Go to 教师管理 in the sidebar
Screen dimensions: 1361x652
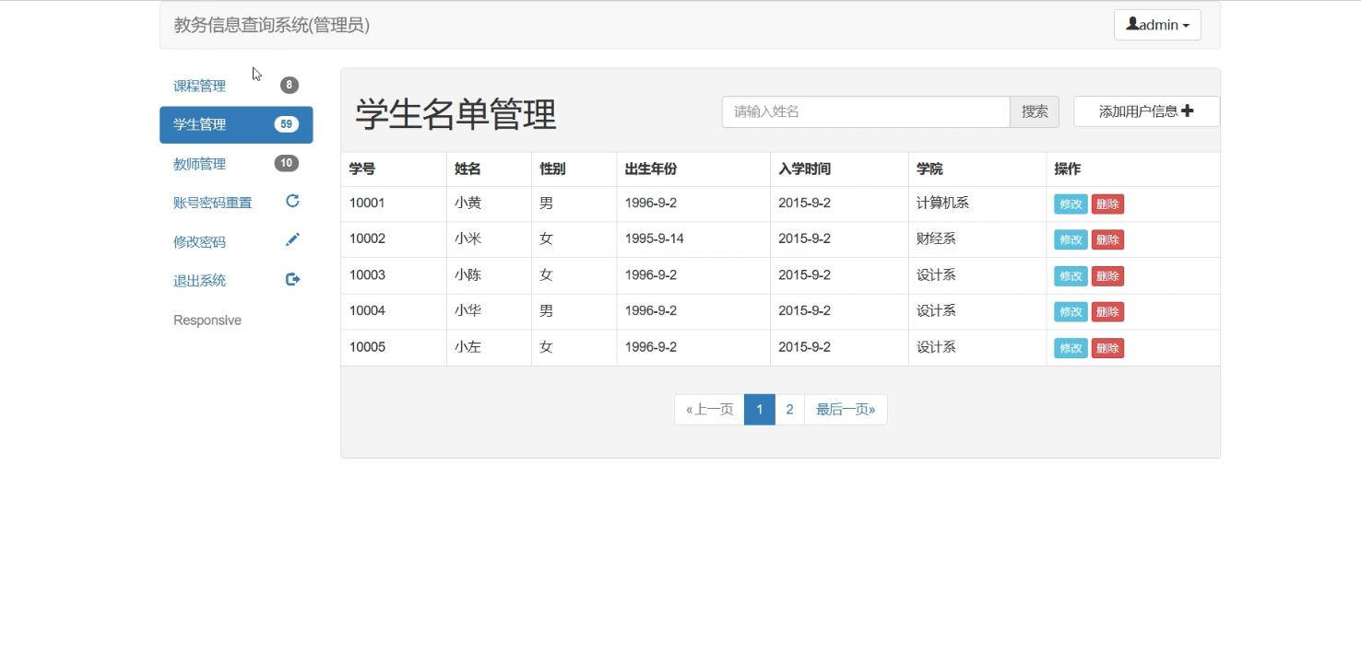coord(236,164)
